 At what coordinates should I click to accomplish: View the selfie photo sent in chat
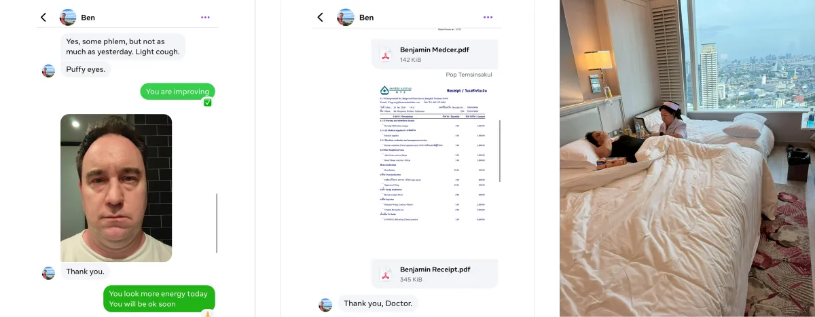116,188
